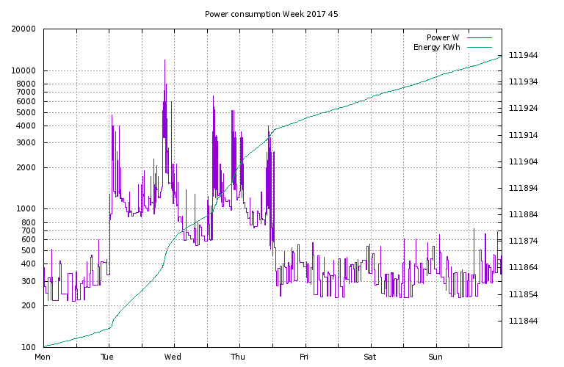Click the '8000' left axis label
564x367 pixels.
pos(26,84)
